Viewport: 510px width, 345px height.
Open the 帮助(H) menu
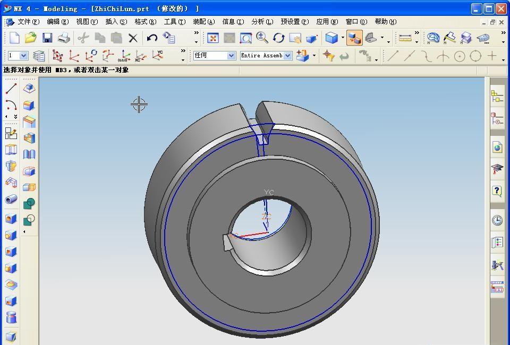[x=385, y=22]
